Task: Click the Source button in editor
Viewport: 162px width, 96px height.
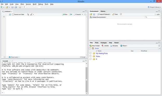Action: [77, 14]
